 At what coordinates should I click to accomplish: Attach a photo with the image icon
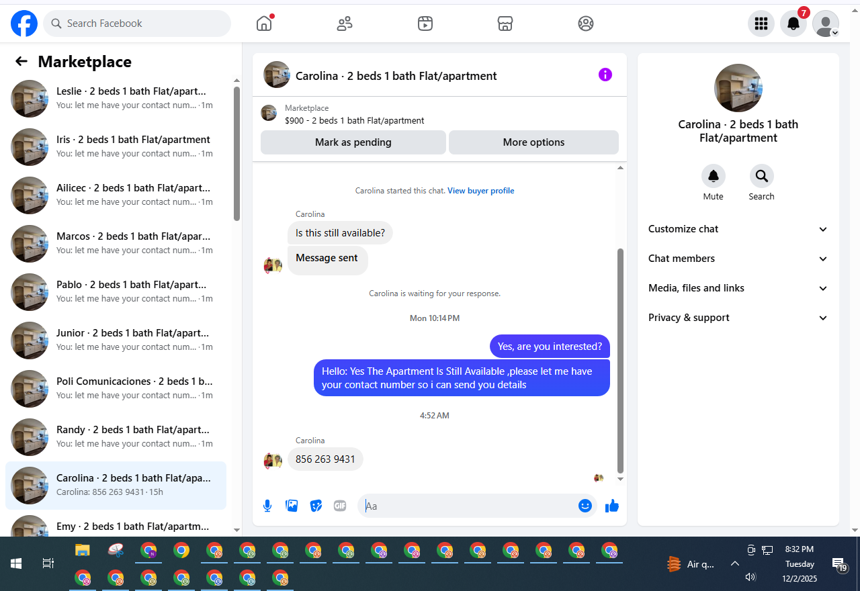tap(292, 506)
